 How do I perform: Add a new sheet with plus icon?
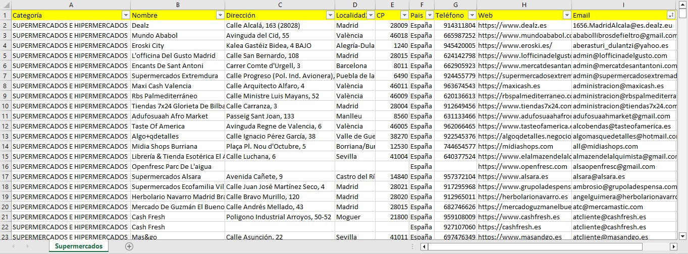coord(129,246)
